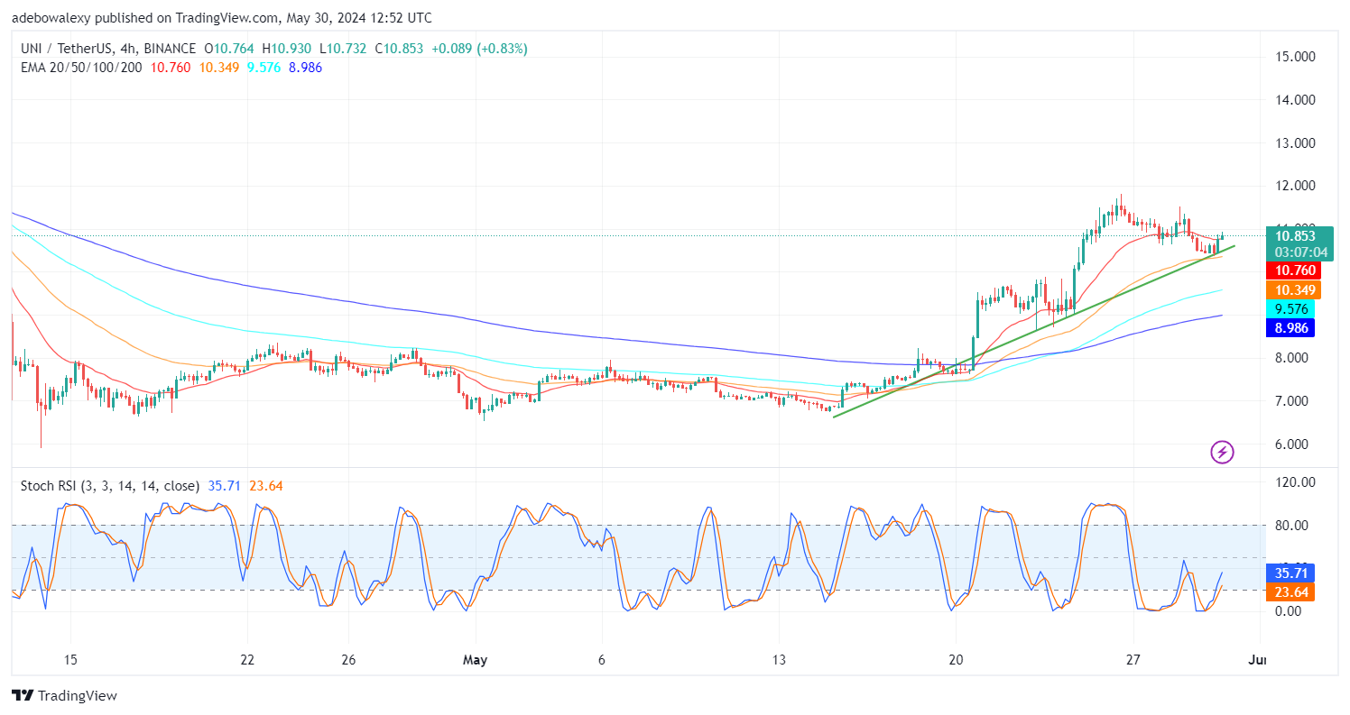Click the Stoch RSI orange value 23.64 in legend
Screen dimensions: 1350x715
coord(264,485)
